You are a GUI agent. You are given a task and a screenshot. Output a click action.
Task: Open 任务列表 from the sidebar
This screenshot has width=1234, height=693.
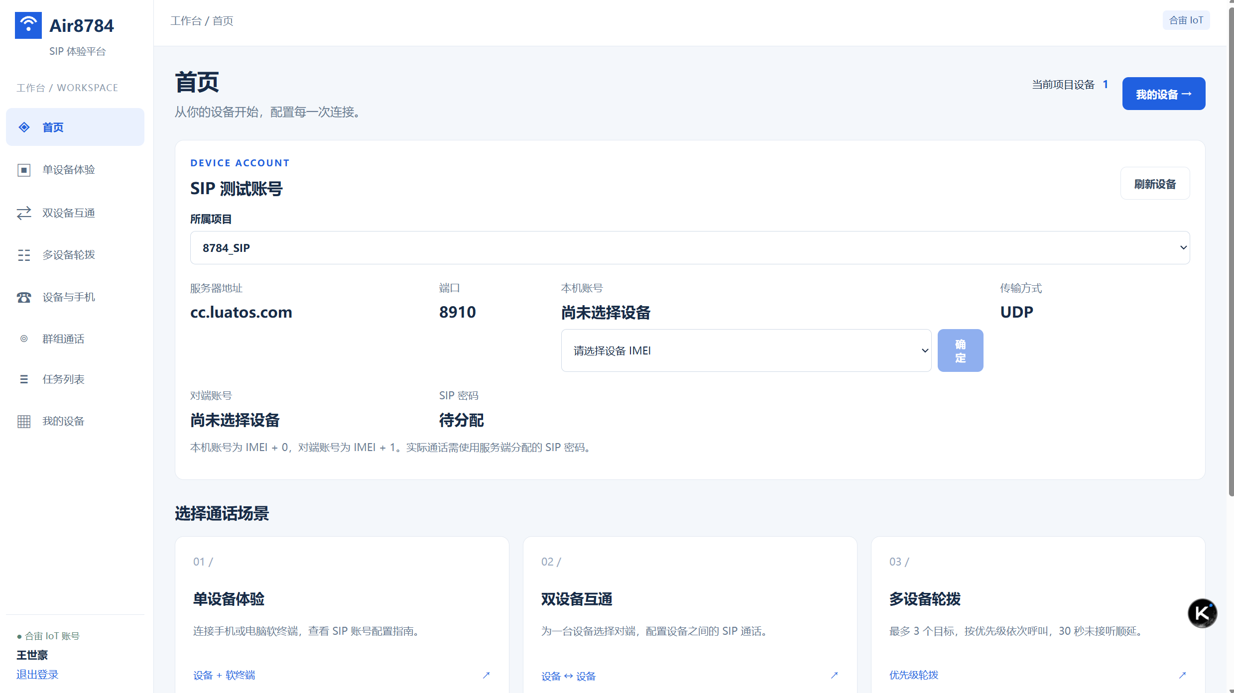pyautogui.click(x=75, y=379)
